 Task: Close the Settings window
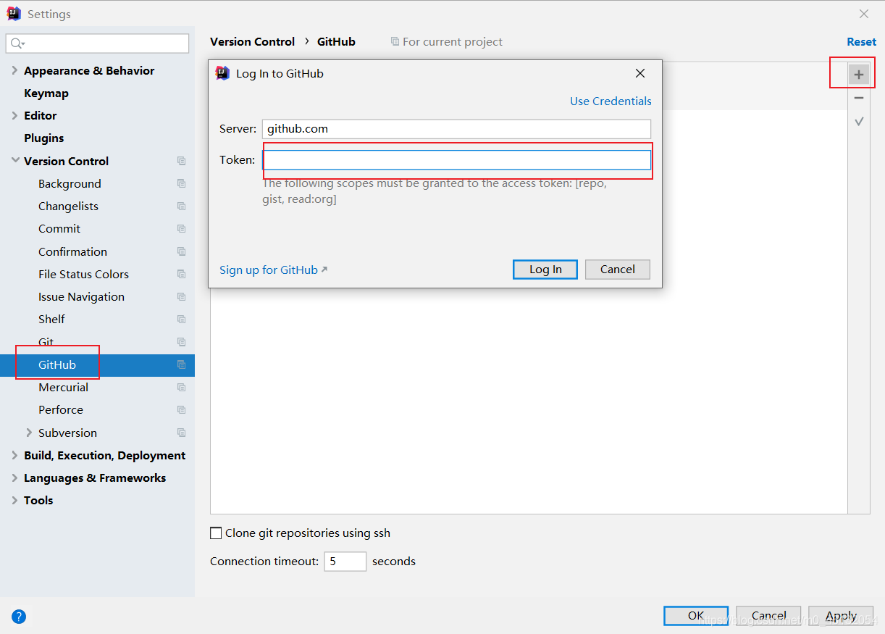coord(864,14)
